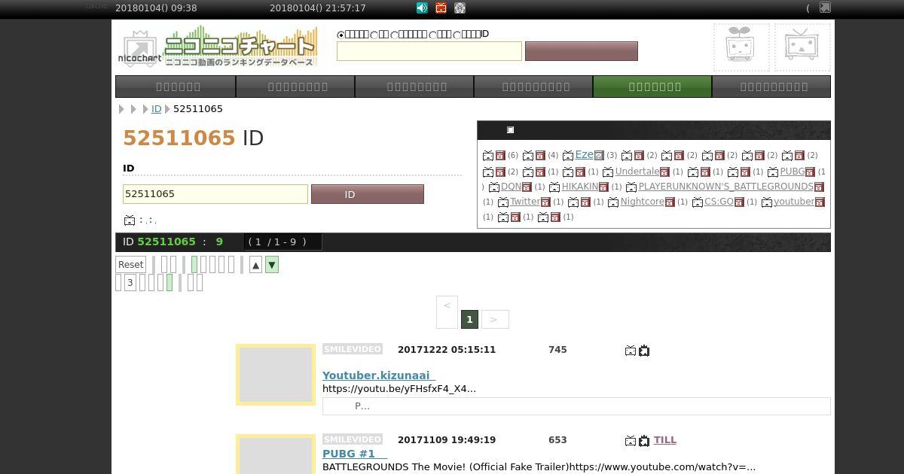The image size is (904, 474).
Task: Open the highlighted green navigation tab
Action: tap(652, 87)
